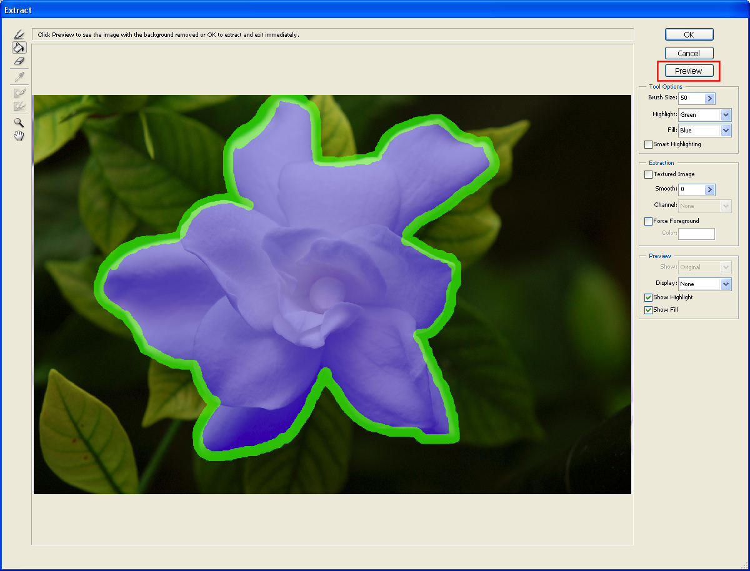750x571 pixels.
Task: Pick the Eyedropper tool
Action: 19,76
